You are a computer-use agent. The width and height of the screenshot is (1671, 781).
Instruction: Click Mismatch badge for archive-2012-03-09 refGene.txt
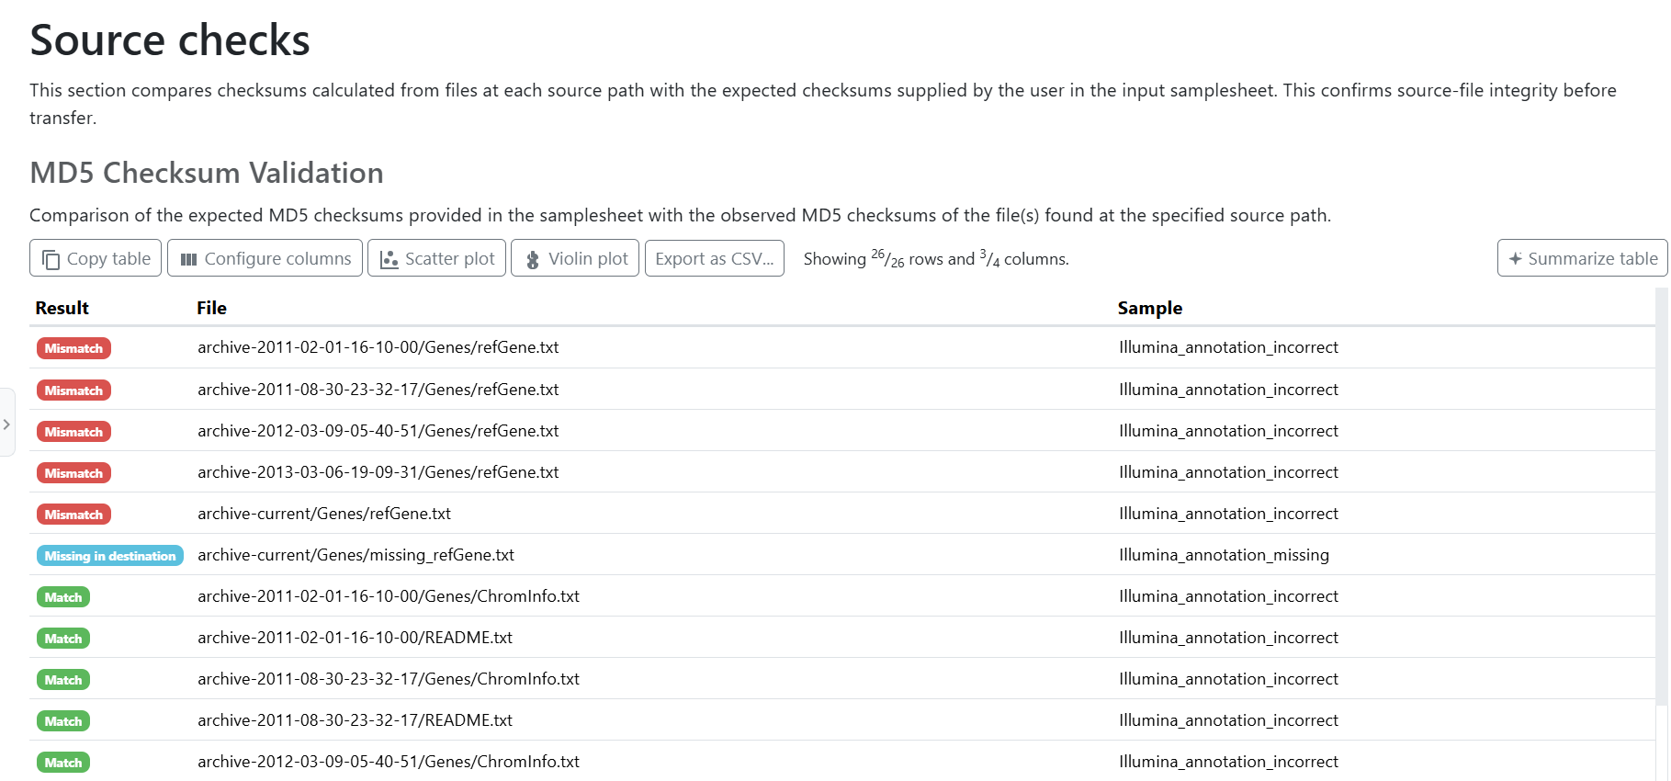[73, 432]
